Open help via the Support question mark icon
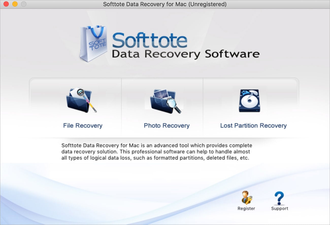 279,198
